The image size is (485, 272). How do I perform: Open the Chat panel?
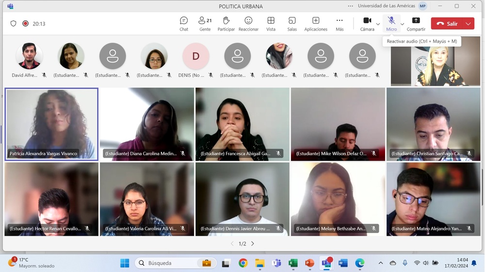[184, 23]
